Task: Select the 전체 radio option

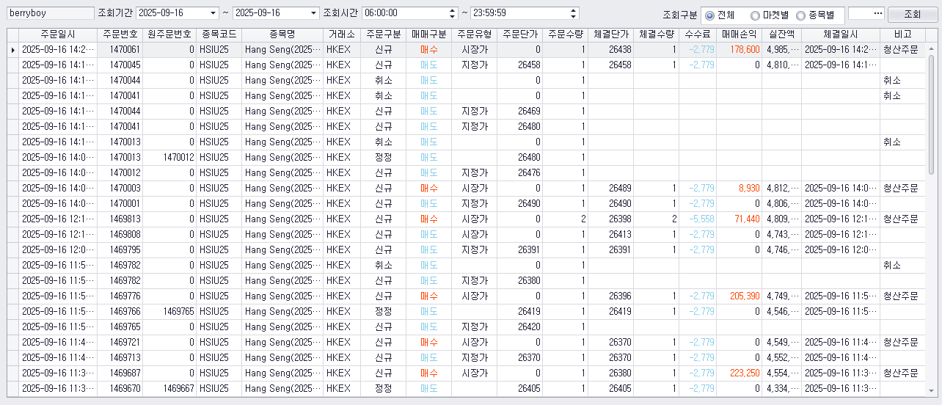Action: (x=720, y=15)
